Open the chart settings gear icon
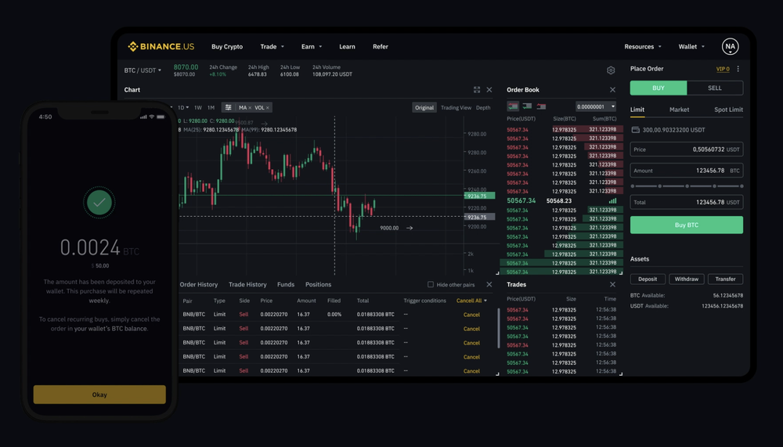Image resolution: width=783 pixels, height=447 pixels. point(611,70)
